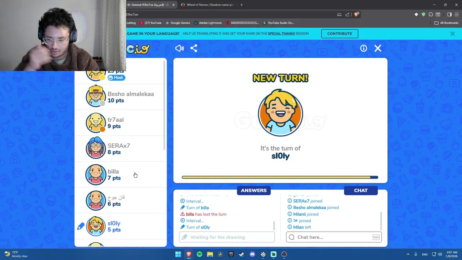The image size is (462, 260).
Task: Click the pencil icon beside sl0ly
Action: pyautogui.click(x=80, y=226)
